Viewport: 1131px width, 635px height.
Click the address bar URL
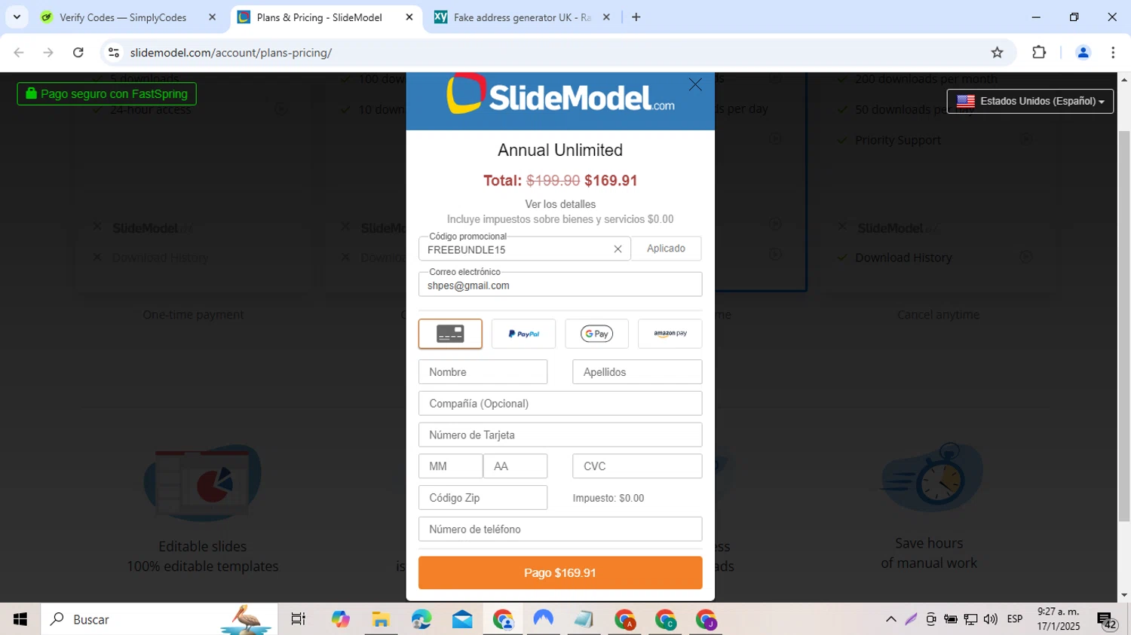pyautogui.click(x=231, y=53)
